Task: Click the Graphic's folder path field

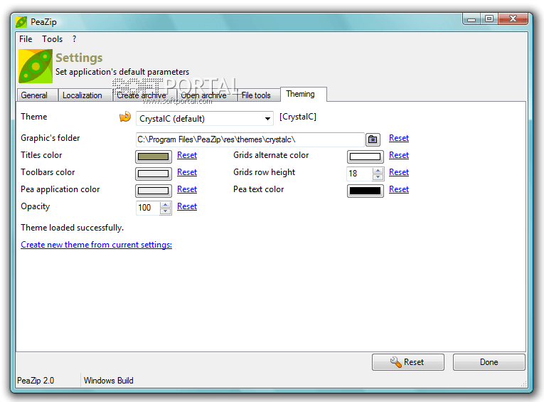Action: (250, 139)
